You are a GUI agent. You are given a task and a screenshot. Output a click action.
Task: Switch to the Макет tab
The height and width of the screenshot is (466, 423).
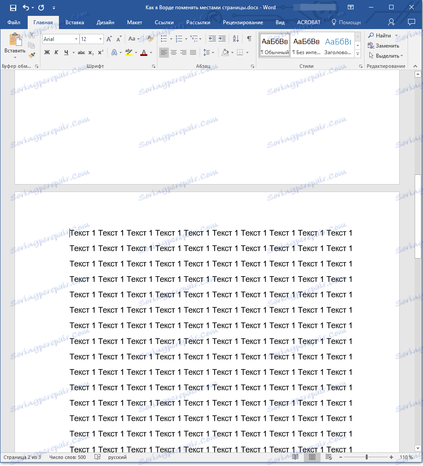click(x=135, y=22)
